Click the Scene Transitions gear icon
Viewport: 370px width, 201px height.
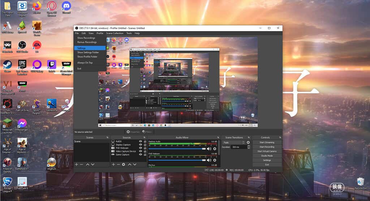coord(248,142)
